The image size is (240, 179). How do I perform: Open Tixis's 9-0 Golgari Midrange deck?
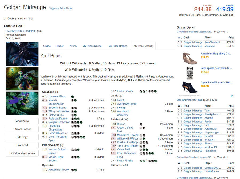pos(193,111)
